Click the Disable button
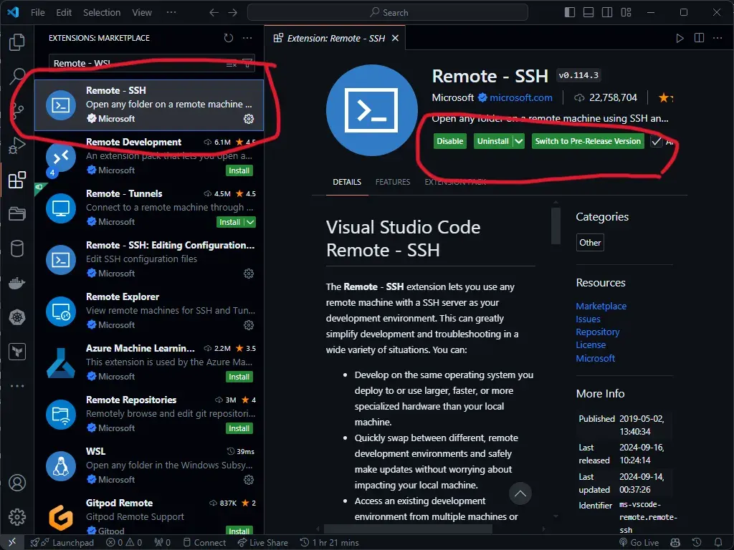 click(450, 141)
